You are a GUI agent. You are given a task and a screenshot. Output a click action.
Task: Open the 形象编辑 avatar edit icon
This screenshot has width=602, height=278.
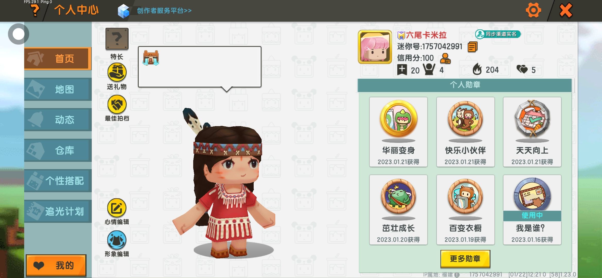117,240
